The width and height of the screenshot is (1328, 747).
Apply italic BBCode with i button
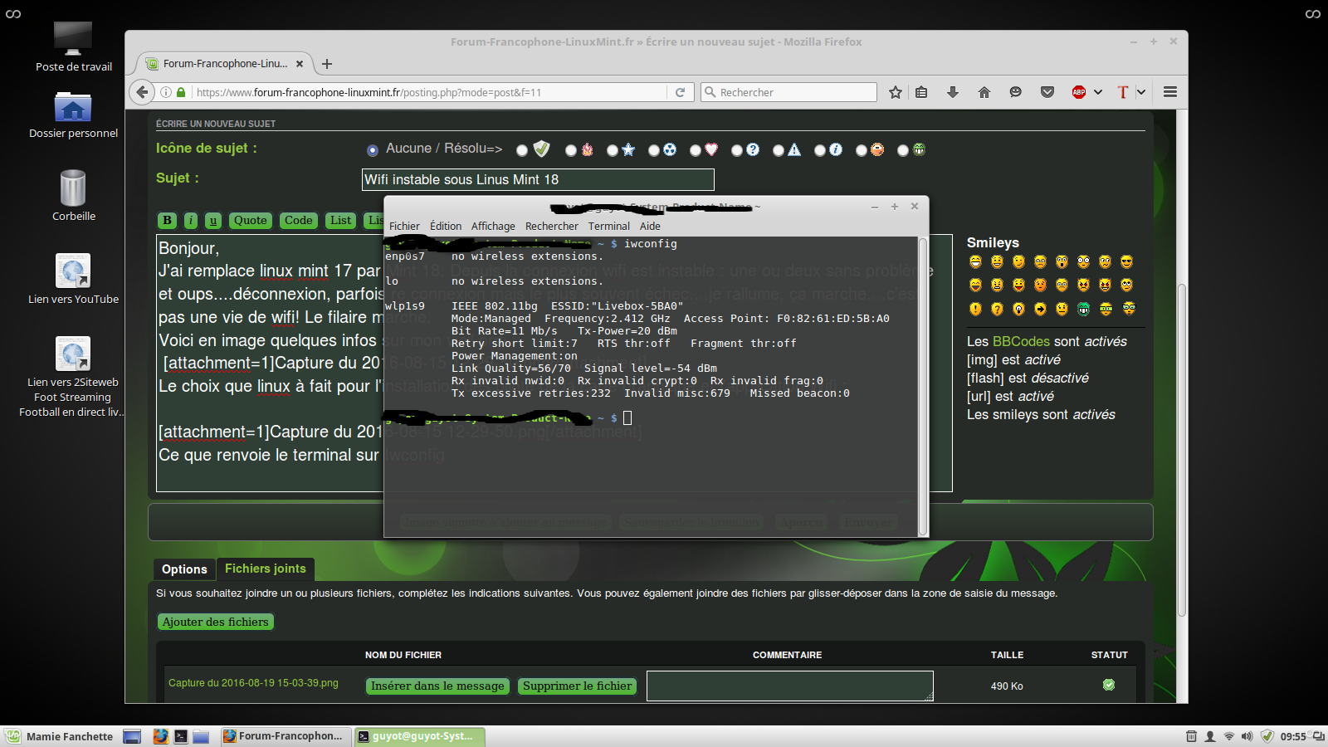[x=191, y=220]
